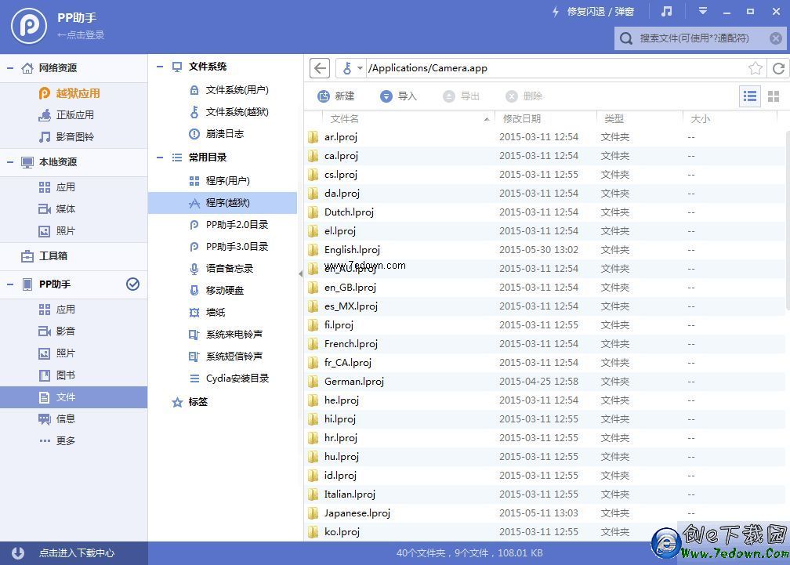Click 导入 import button
Viewport: 790px width, 565px height.
[398, 96]
